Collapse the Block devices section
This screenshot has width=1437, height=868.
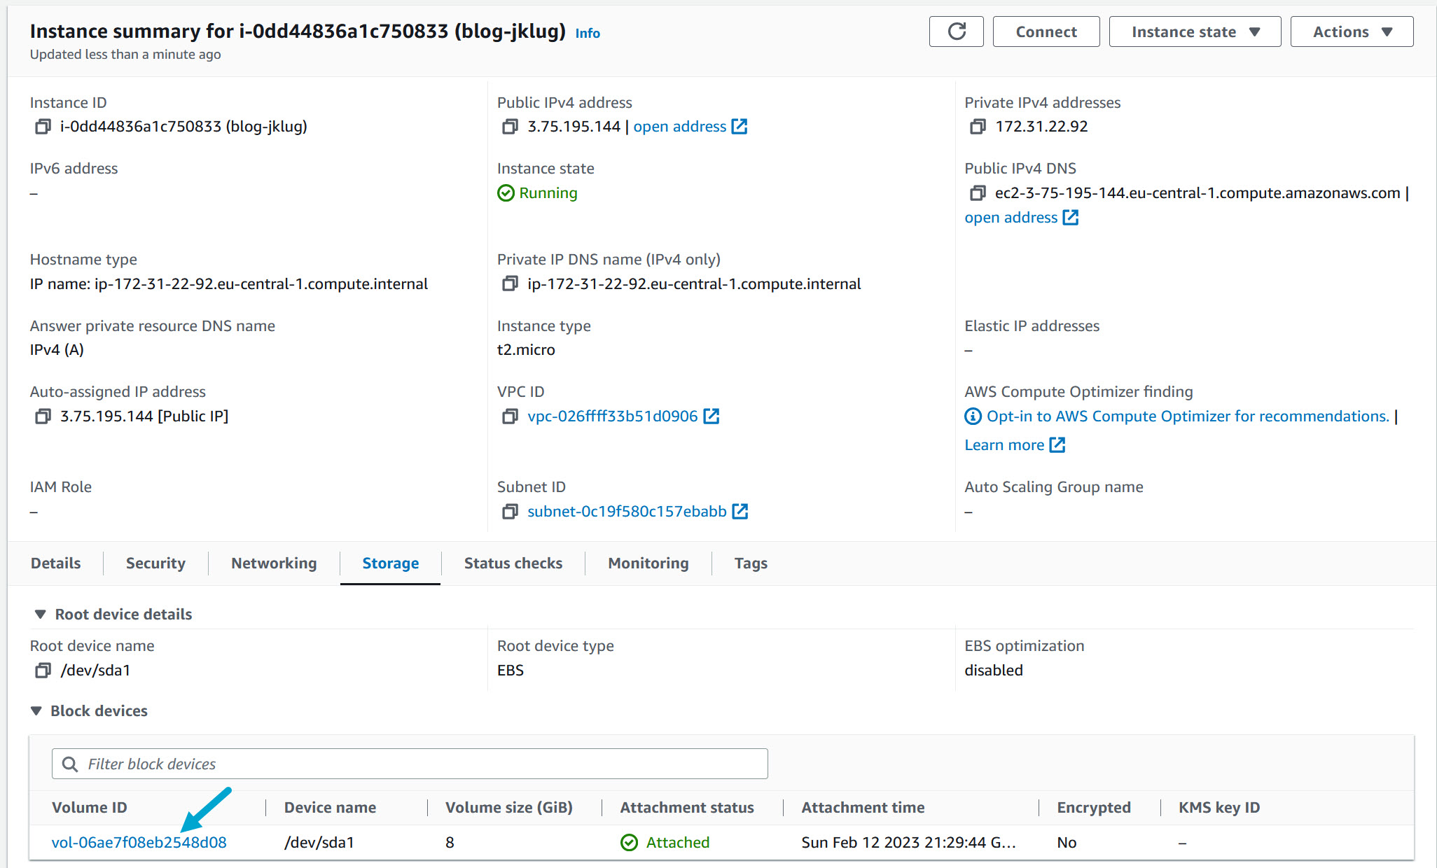point(36,710)
